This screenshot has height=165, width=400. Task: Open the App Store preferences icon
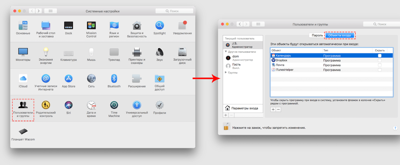coord(68,79)
